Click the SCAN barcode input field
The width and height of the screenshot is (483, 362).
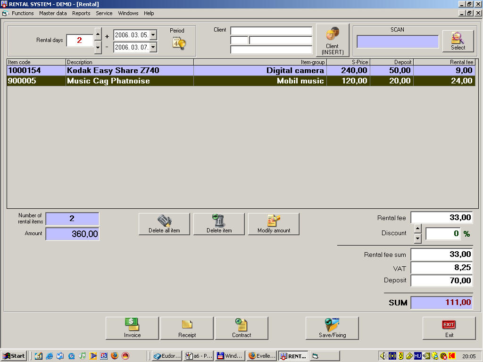click(398, 41)
